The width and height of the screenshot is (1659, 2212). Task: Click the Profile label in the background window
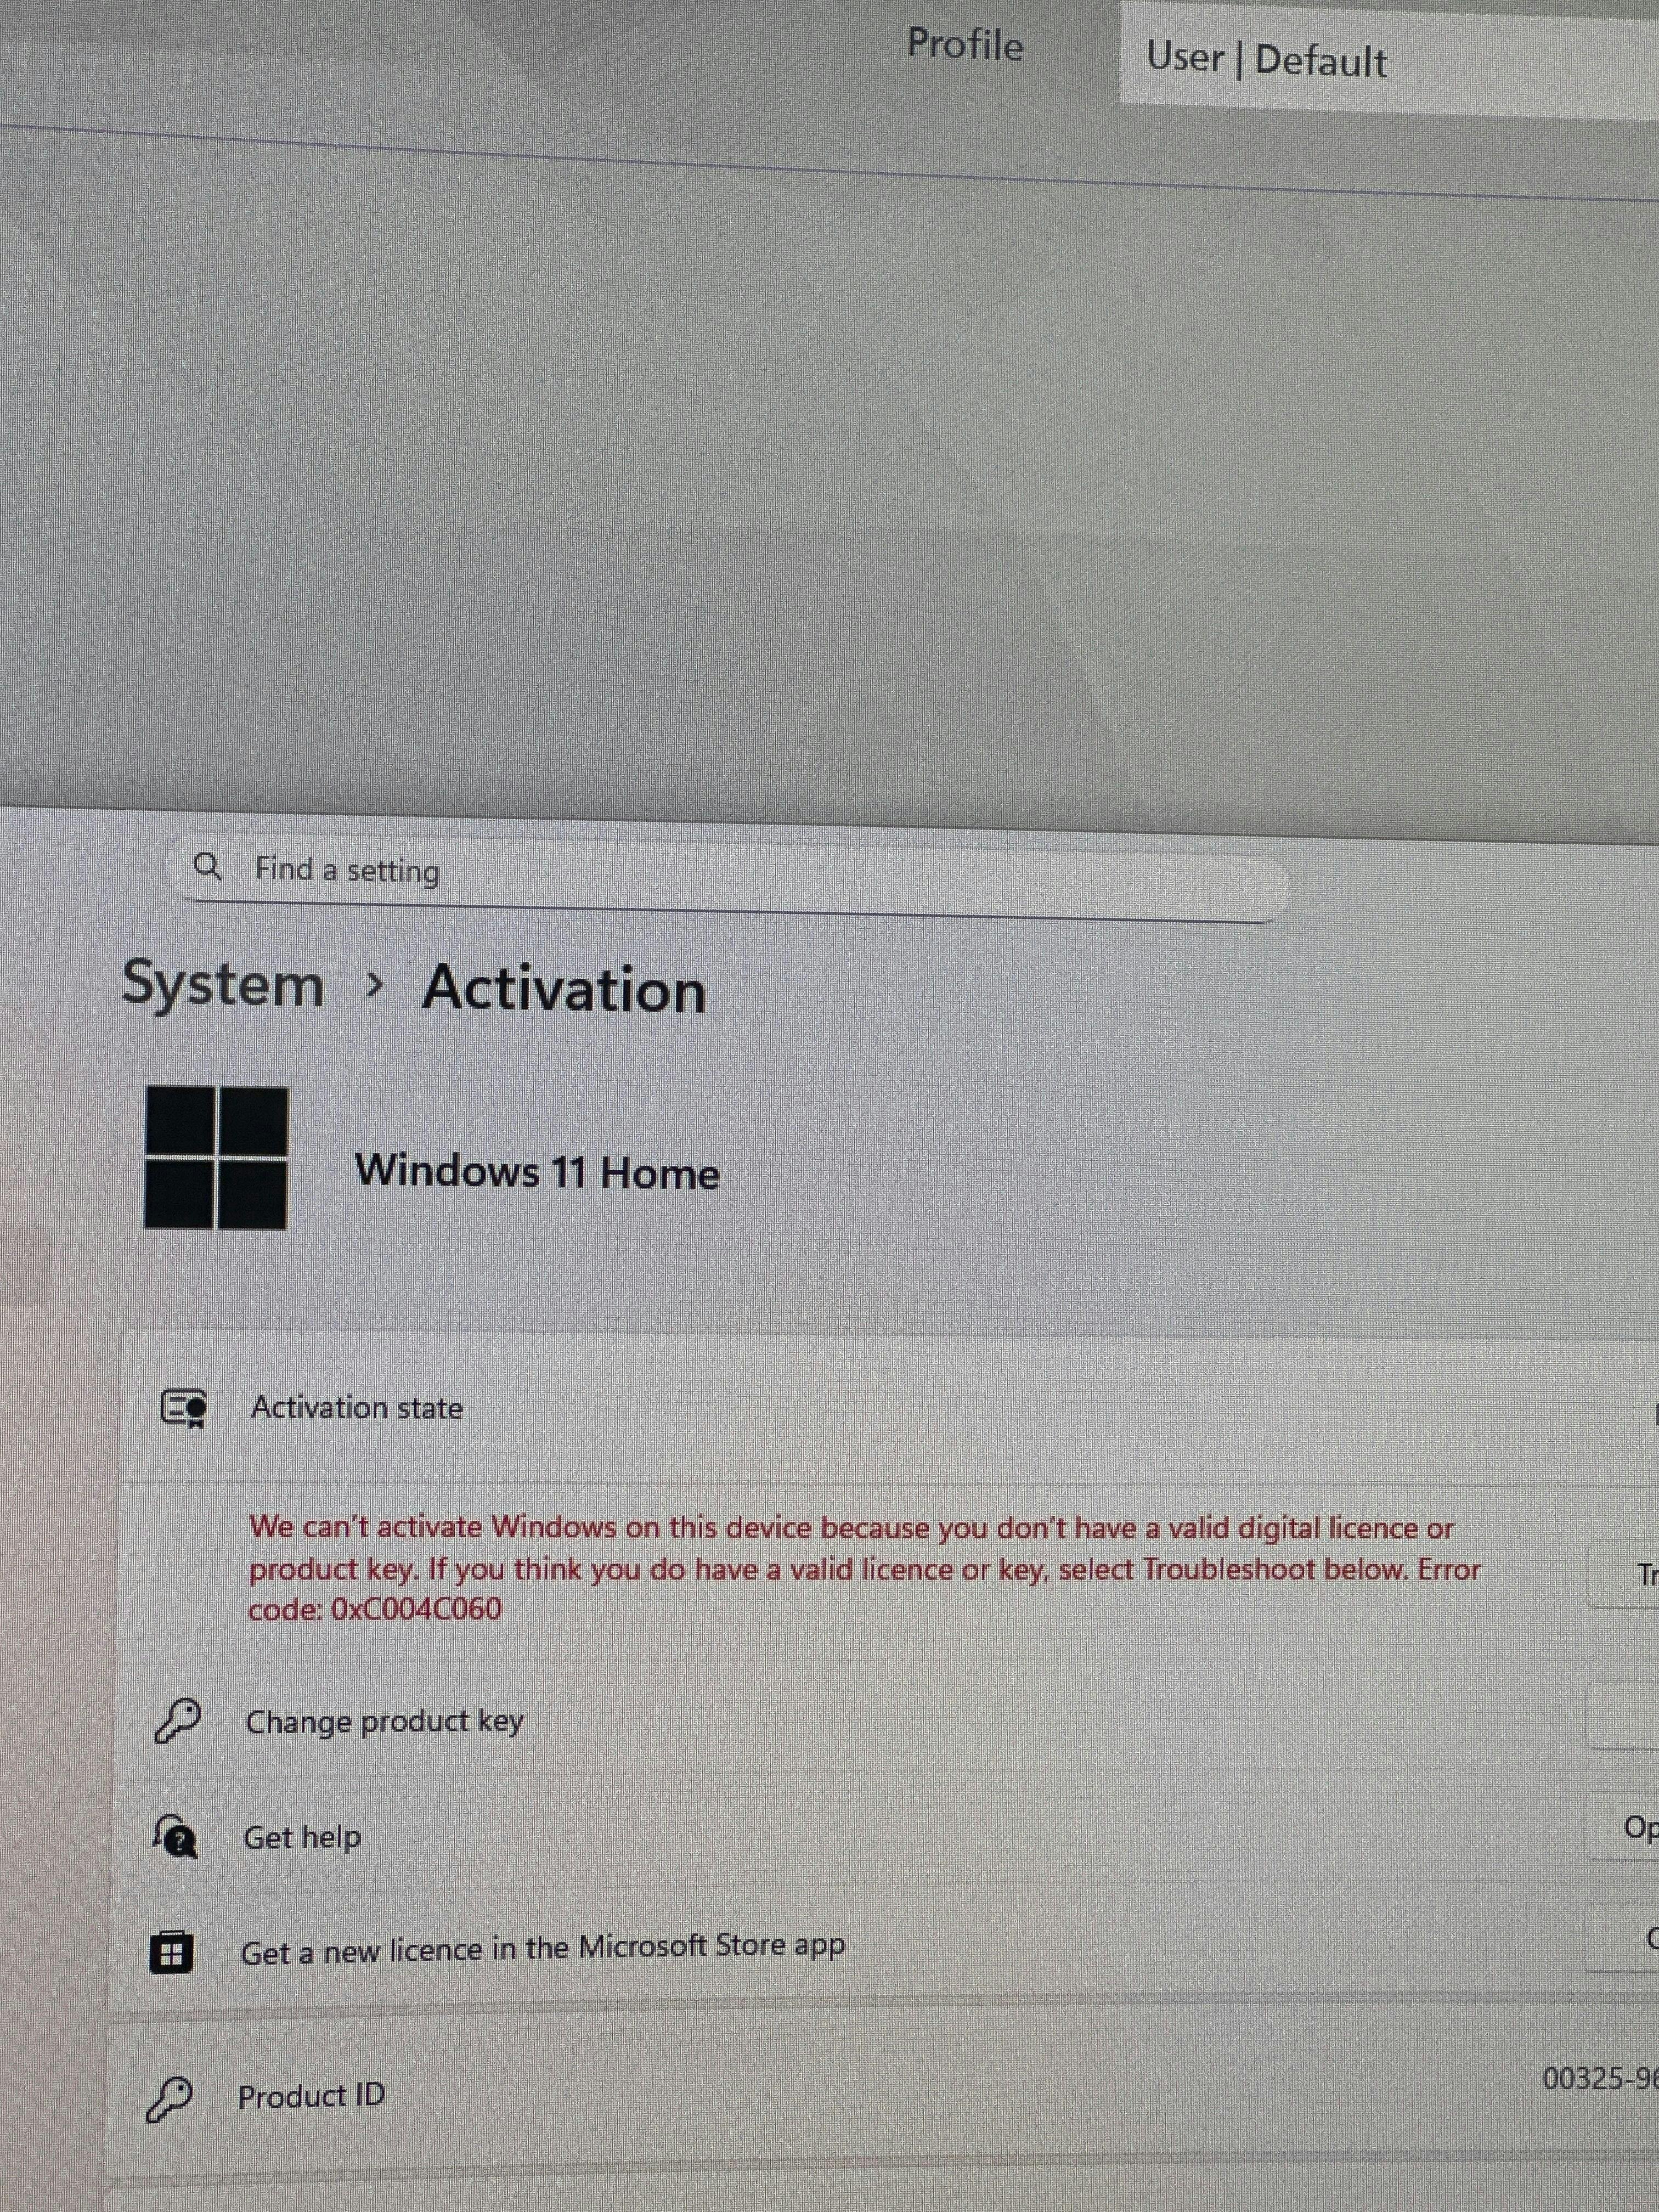point(965,45)
